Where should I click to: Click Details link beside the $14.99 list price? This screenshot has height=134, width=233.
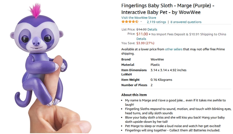click(152, 29)
